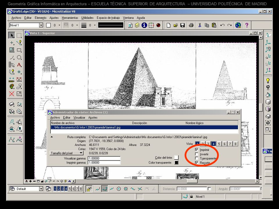
Task: Select the center snap mode circle icon
Action: click(x=119, y=189)
